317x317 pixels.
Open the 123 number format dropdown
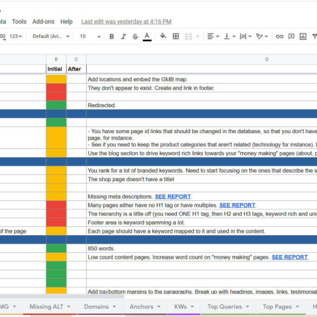click(15, 36)
